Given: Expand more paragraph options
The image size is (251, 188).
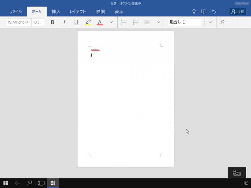Looking at the screenshot, I should pos(159,22).
